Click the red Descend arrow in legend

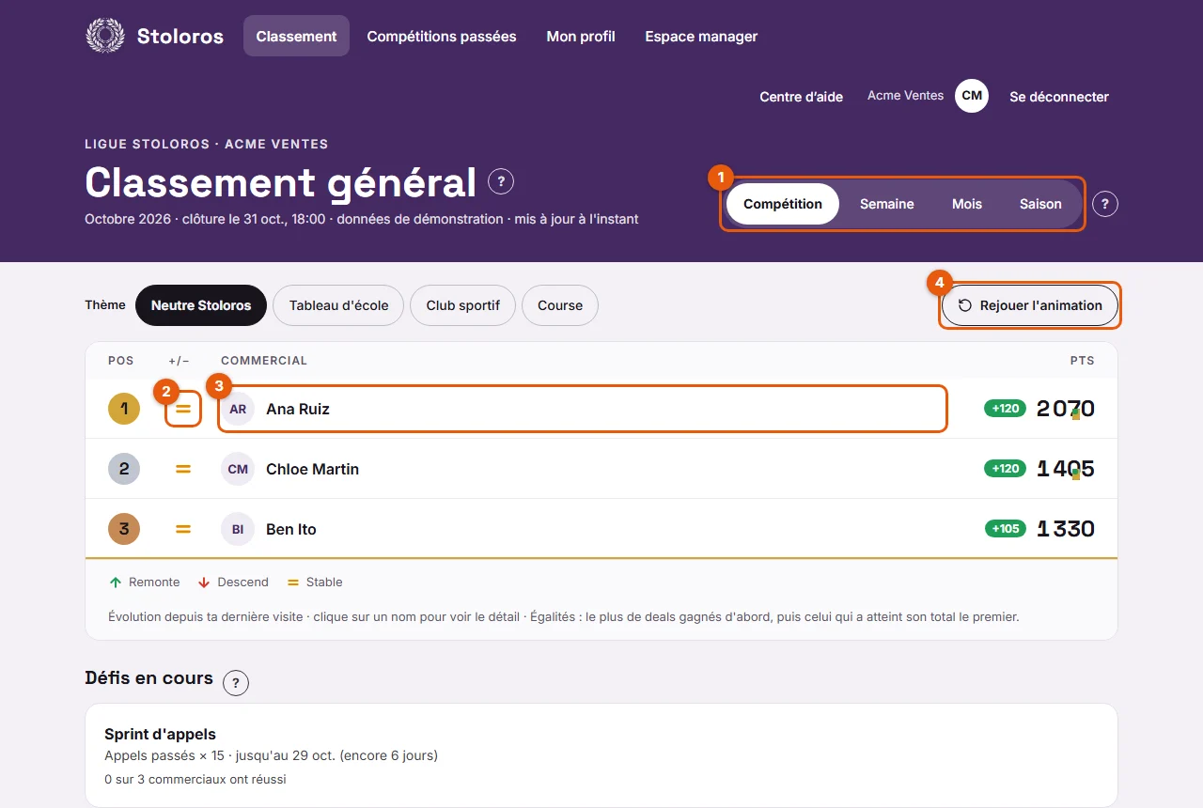(204, 583)
